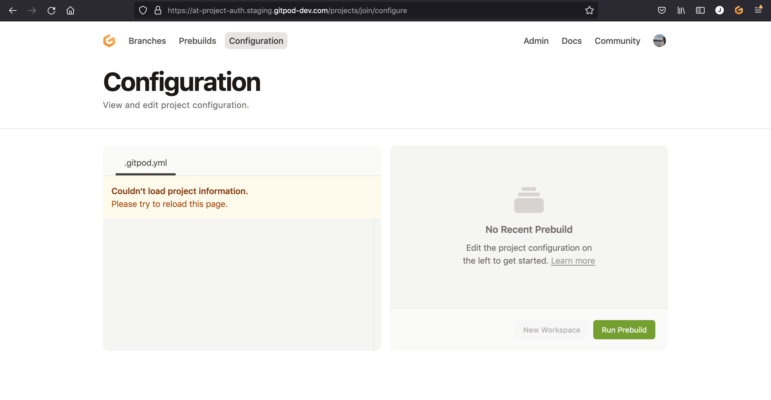Open the Firefox library panel
Viewport: 771px width, 400px height.
pyautogui.click(x=681, y=10)
